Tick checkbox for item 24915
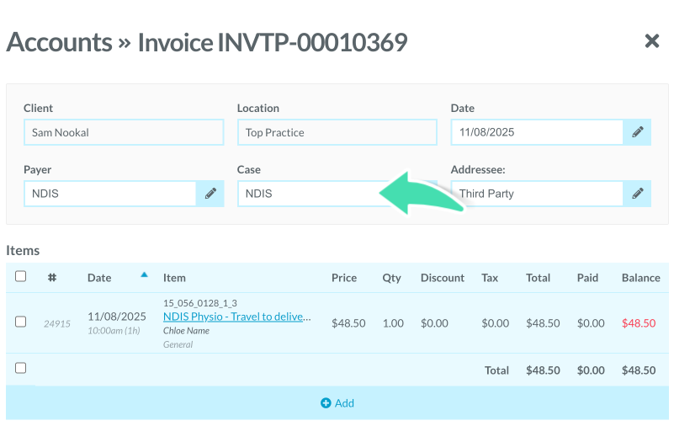 tap(21, 322)
